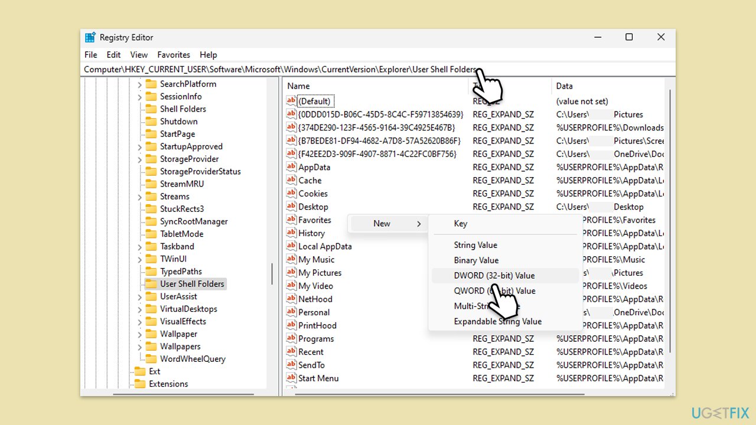Click the registry path address bar

click(x=378, y=69)
